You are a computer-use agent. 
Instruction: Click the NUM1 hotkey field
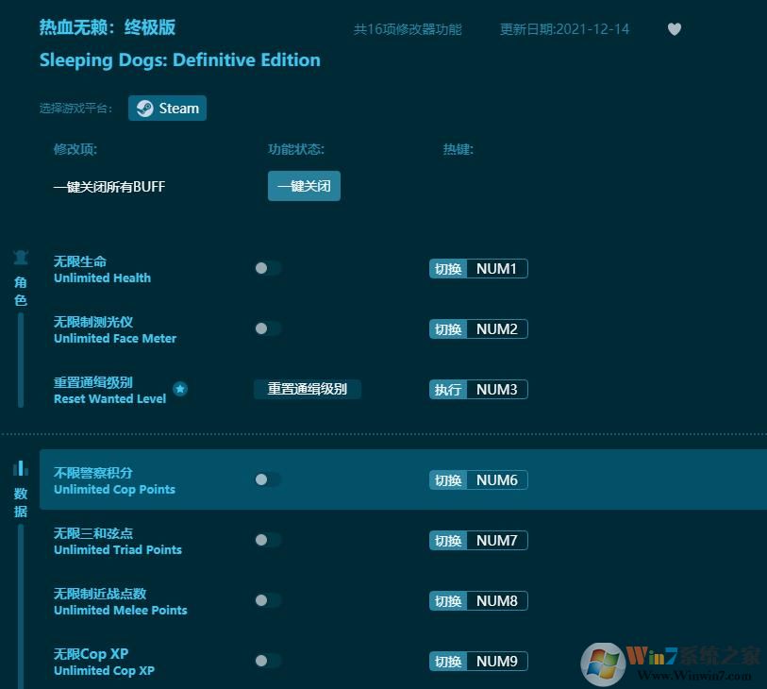click(497, 269)
